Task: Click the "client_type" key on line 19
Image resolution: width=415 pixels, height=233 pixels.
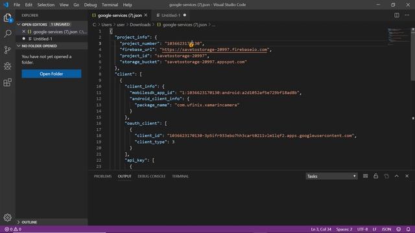Action: [x=150, y=142]
